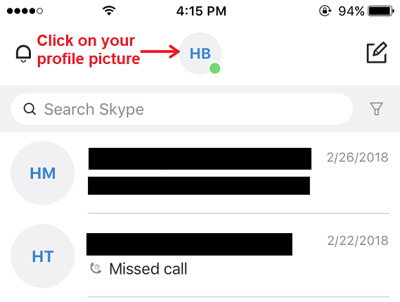This screenshot has height=302, width=400.
Task: Open the HT contact avatar
Action: pos(43,256)
